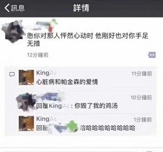Select the 哈哈哈哈 reply comment
The height and width of the screenshot is (152, 163).
107,128
